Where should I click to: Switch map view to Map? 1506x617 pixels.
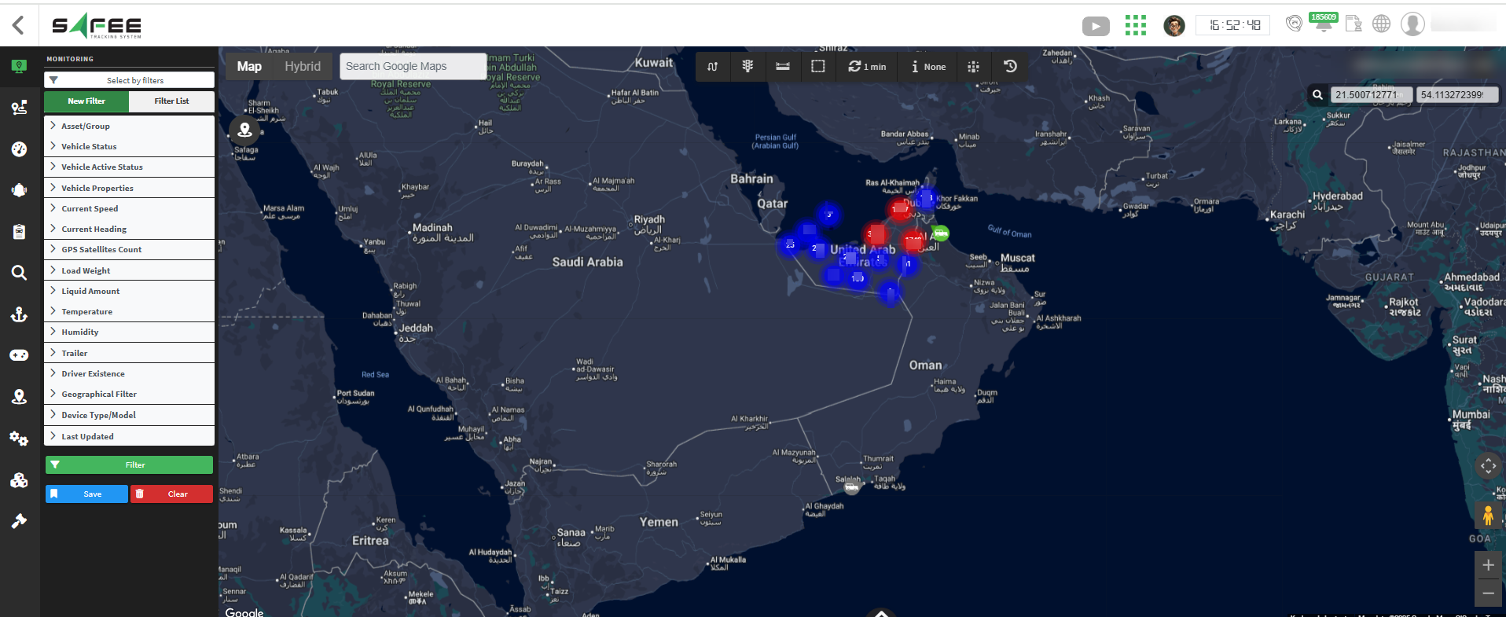pyautogui.click(x=249, y=67)
